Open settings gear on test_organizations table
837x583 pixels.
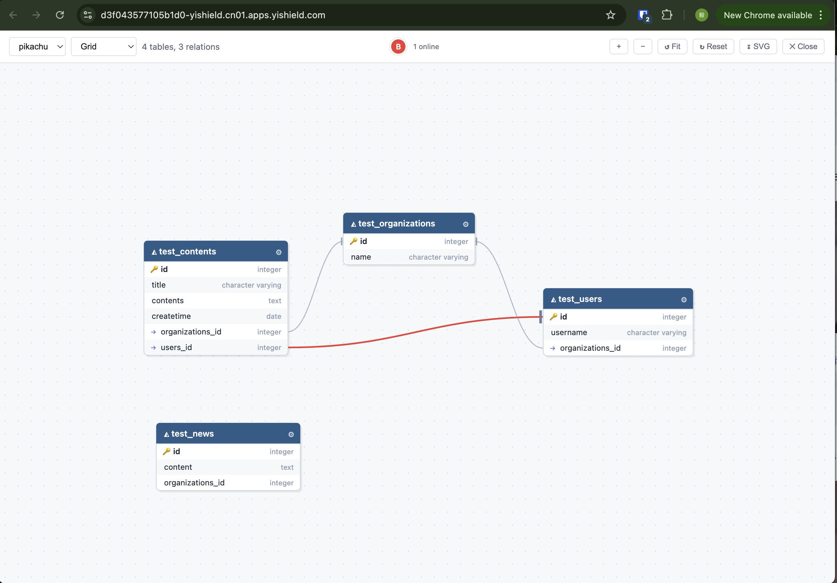tap(466, 224)
